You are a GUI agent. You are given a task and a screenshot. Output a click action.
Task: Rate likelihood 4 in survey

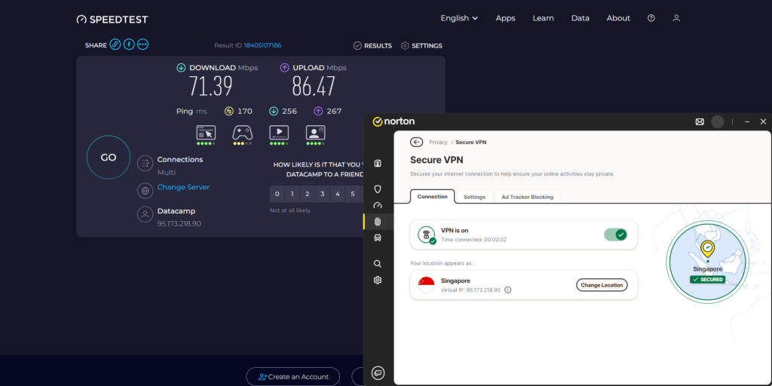pyautogui.click(x=337, y=194)
